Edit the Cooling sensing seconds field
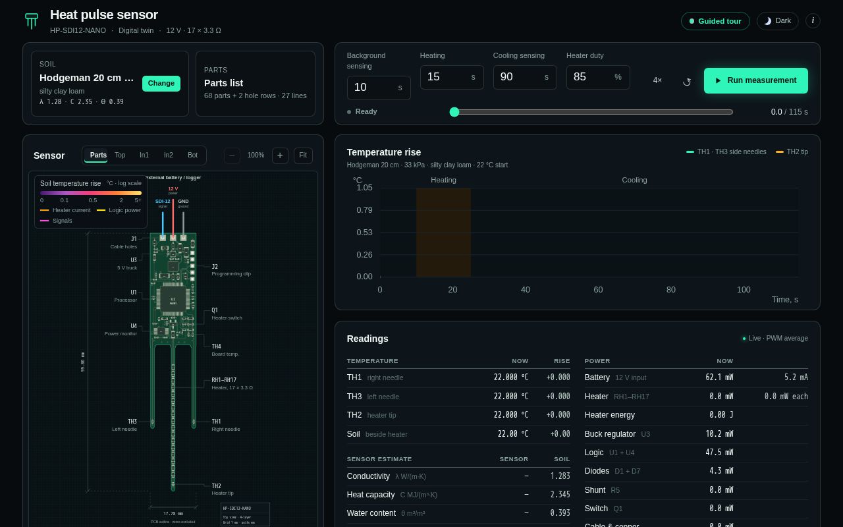 pyautogui.click(x=525, y=77)
